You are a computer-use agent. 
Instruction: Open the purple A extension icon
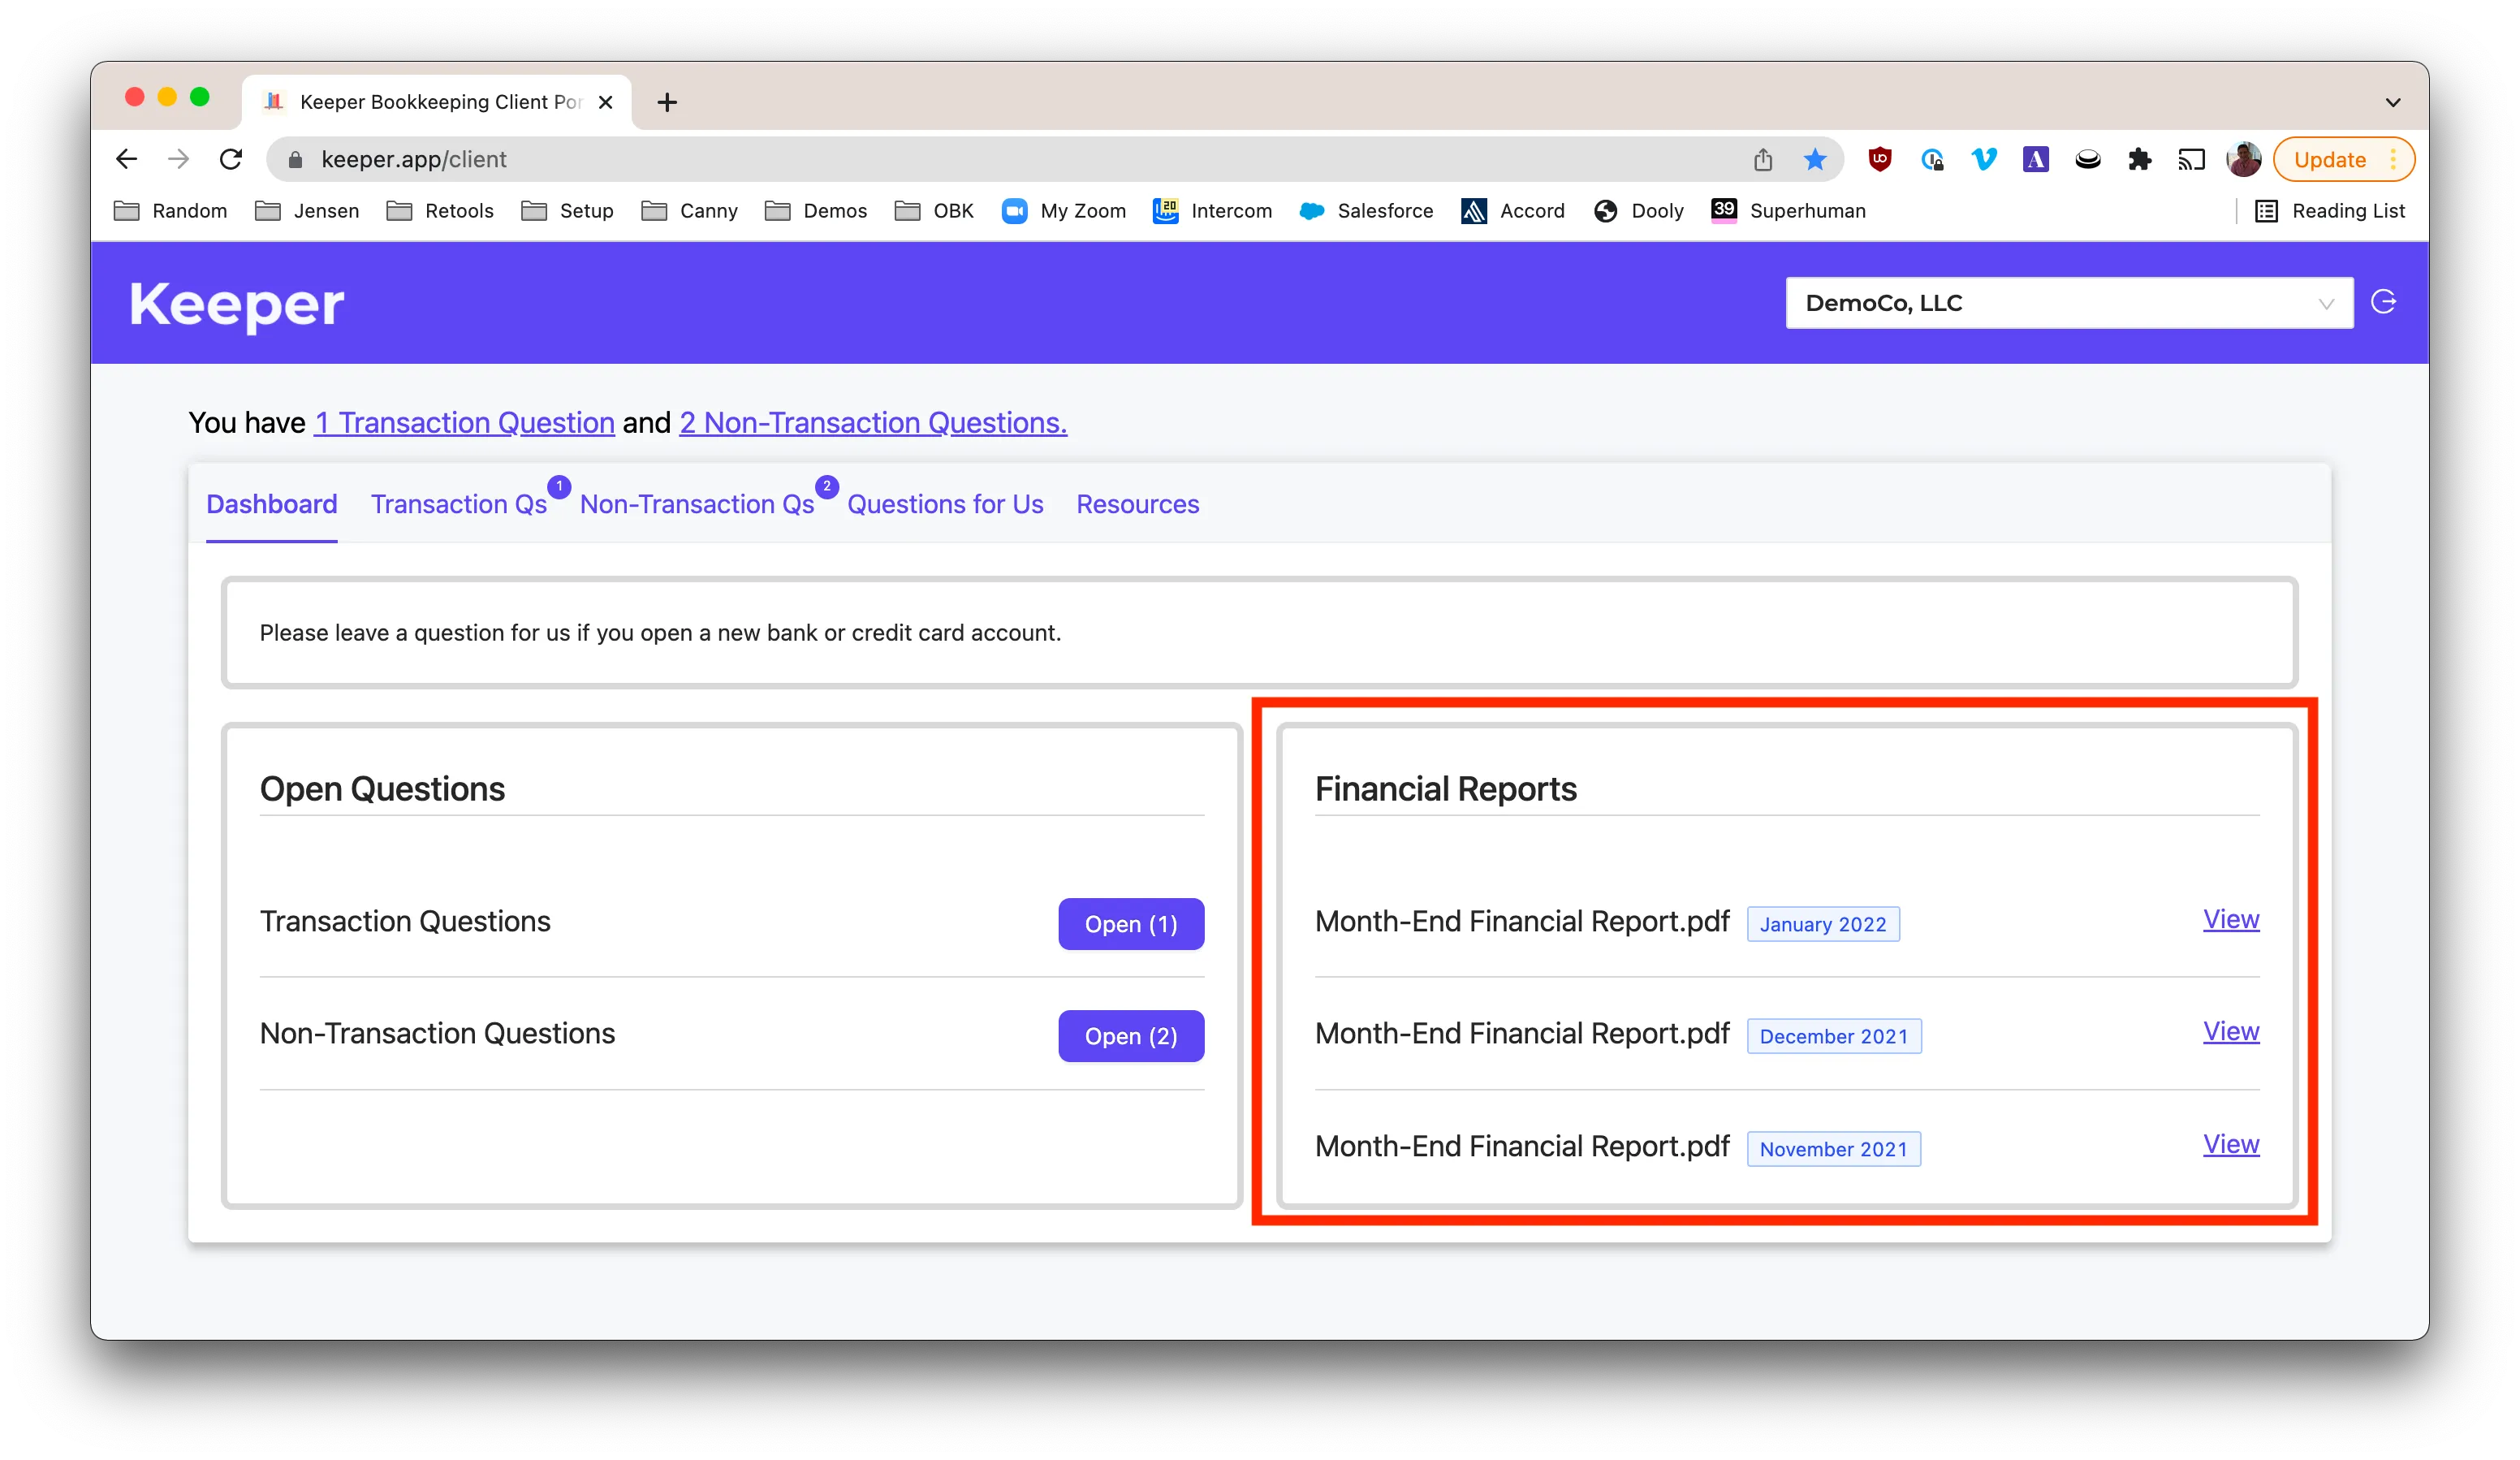tap(2035, 159)
